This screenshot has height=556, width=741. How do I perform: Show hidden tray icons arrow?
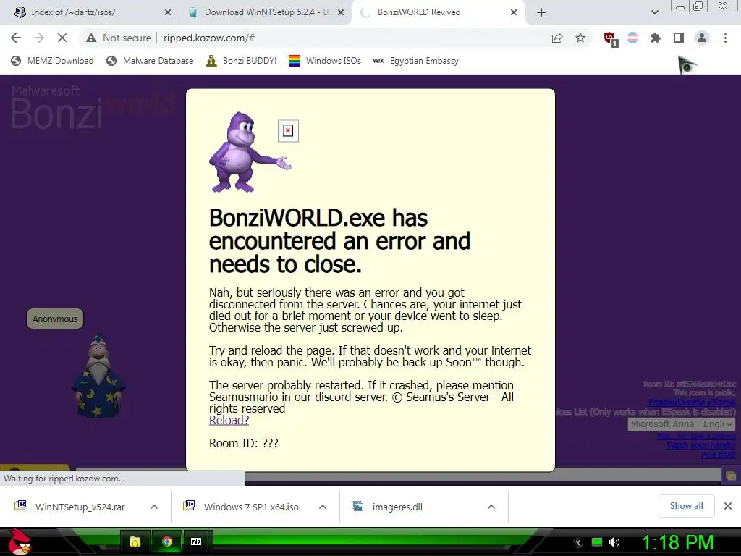coord(578,543)
